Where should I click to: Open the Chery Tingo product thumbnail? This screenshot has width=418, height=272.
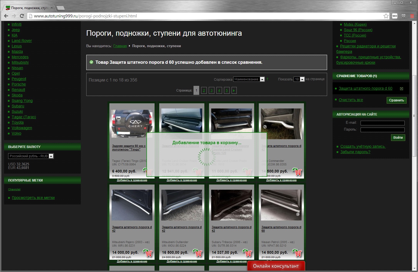tap(132, 123)
